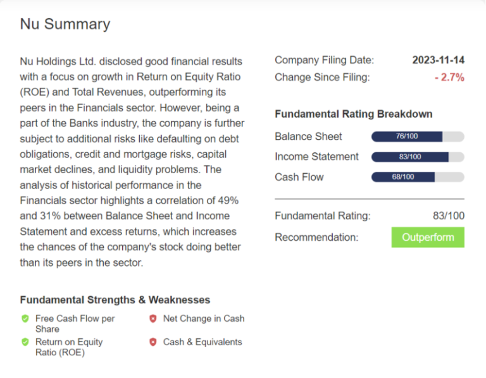The height and width of the screenshot is (378, 486).
Task: Click the Fundamental Rating Breakdown heading
Action: (x=354, y=114)
